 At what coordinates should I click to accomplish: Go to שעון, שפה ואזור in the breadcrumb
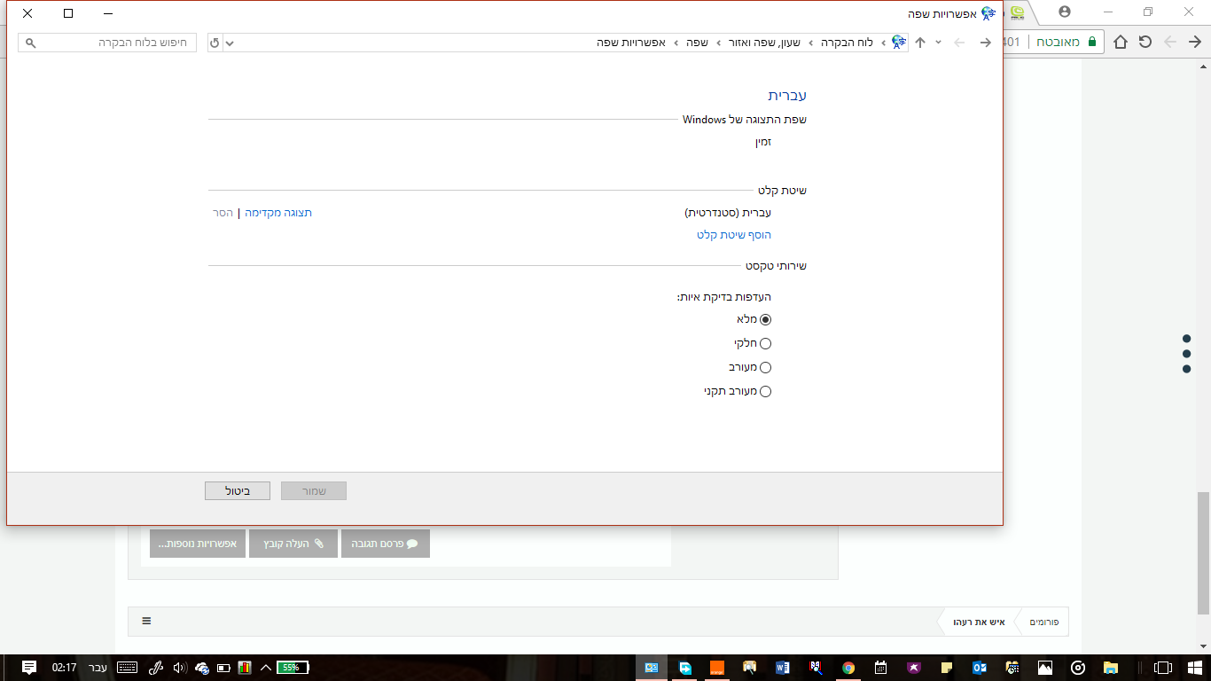[763, 43]
